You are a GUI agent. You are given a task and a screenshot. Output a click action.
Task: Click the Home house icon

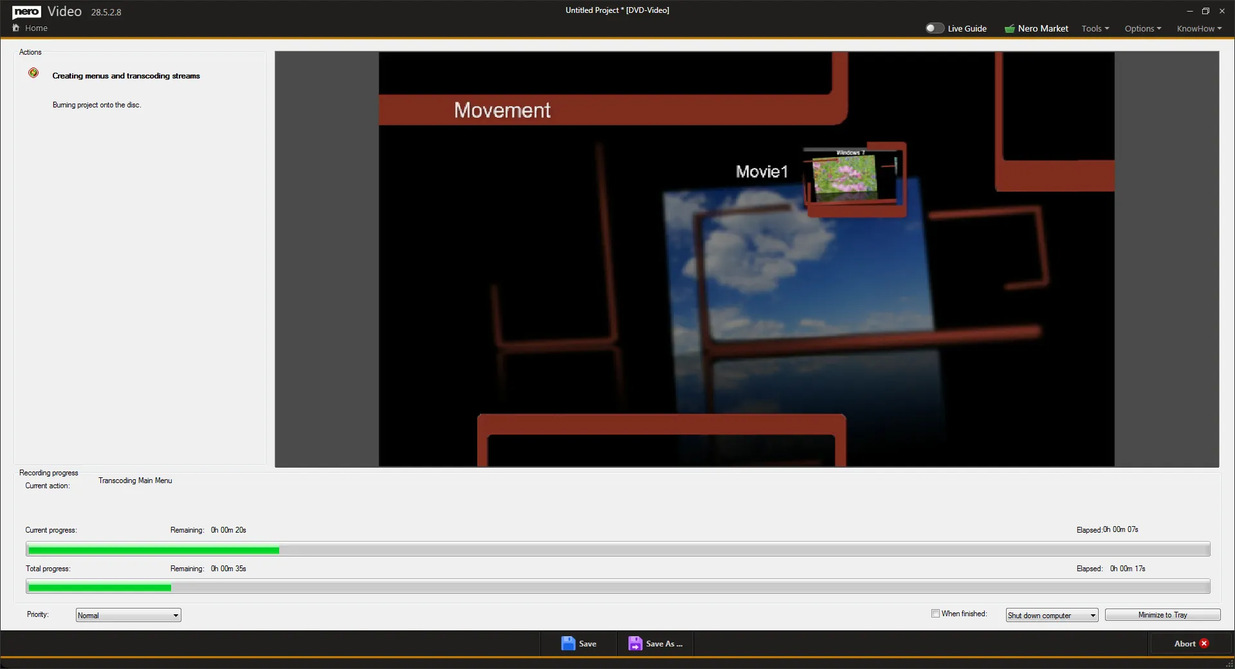coord(16,28)
